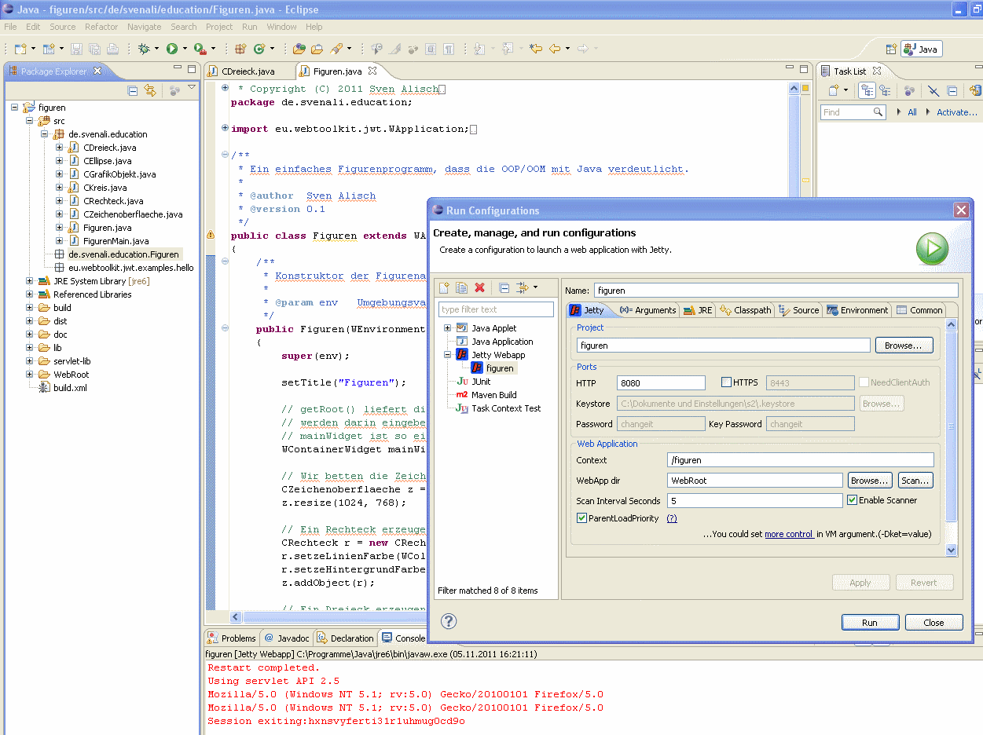
Task: Create new launch configuration icon
Action: coord(444,288)
